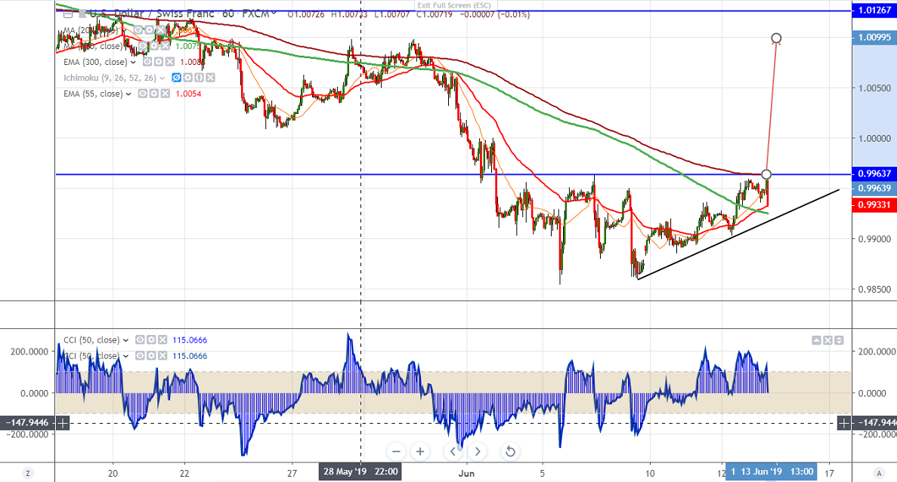Expand EMA (55, close) dropdown arrow
Image resolution: width=897 pixels, height=482 pixels.
pos(128,94)
